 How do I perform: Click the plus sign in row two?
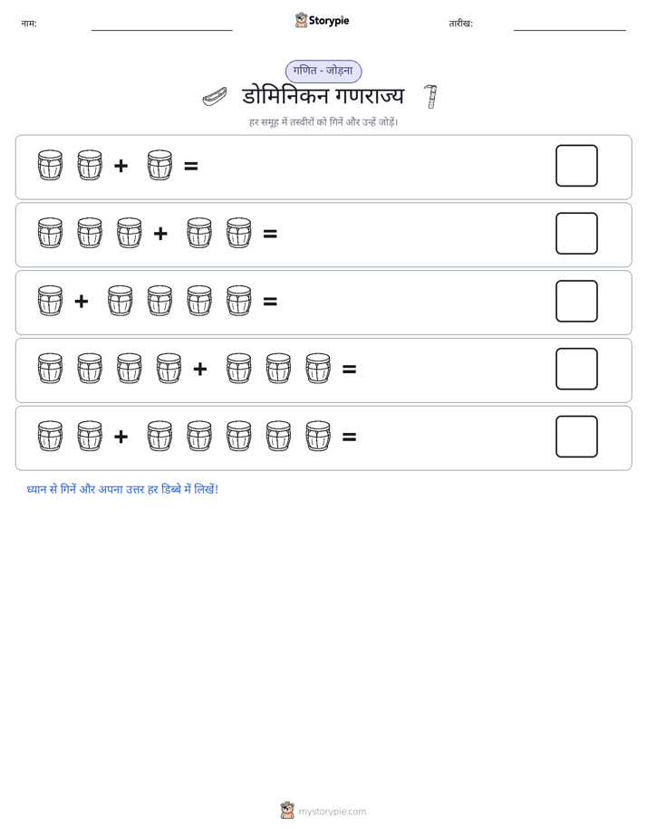pos(160,234)
